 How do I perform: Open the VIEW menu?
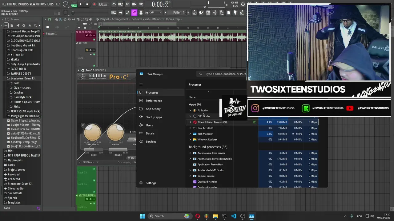pos(32,4)
